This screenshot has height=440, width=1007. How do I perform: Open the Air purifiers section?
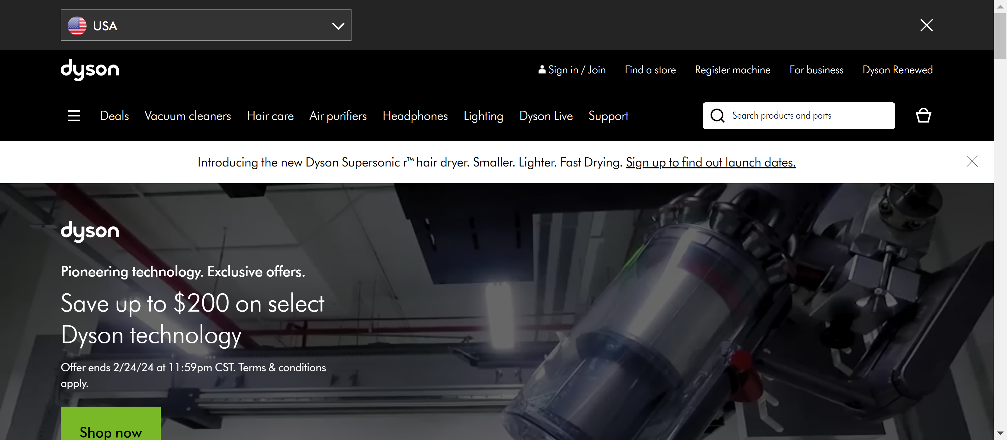pyautogui.click(x=338, y=116)
